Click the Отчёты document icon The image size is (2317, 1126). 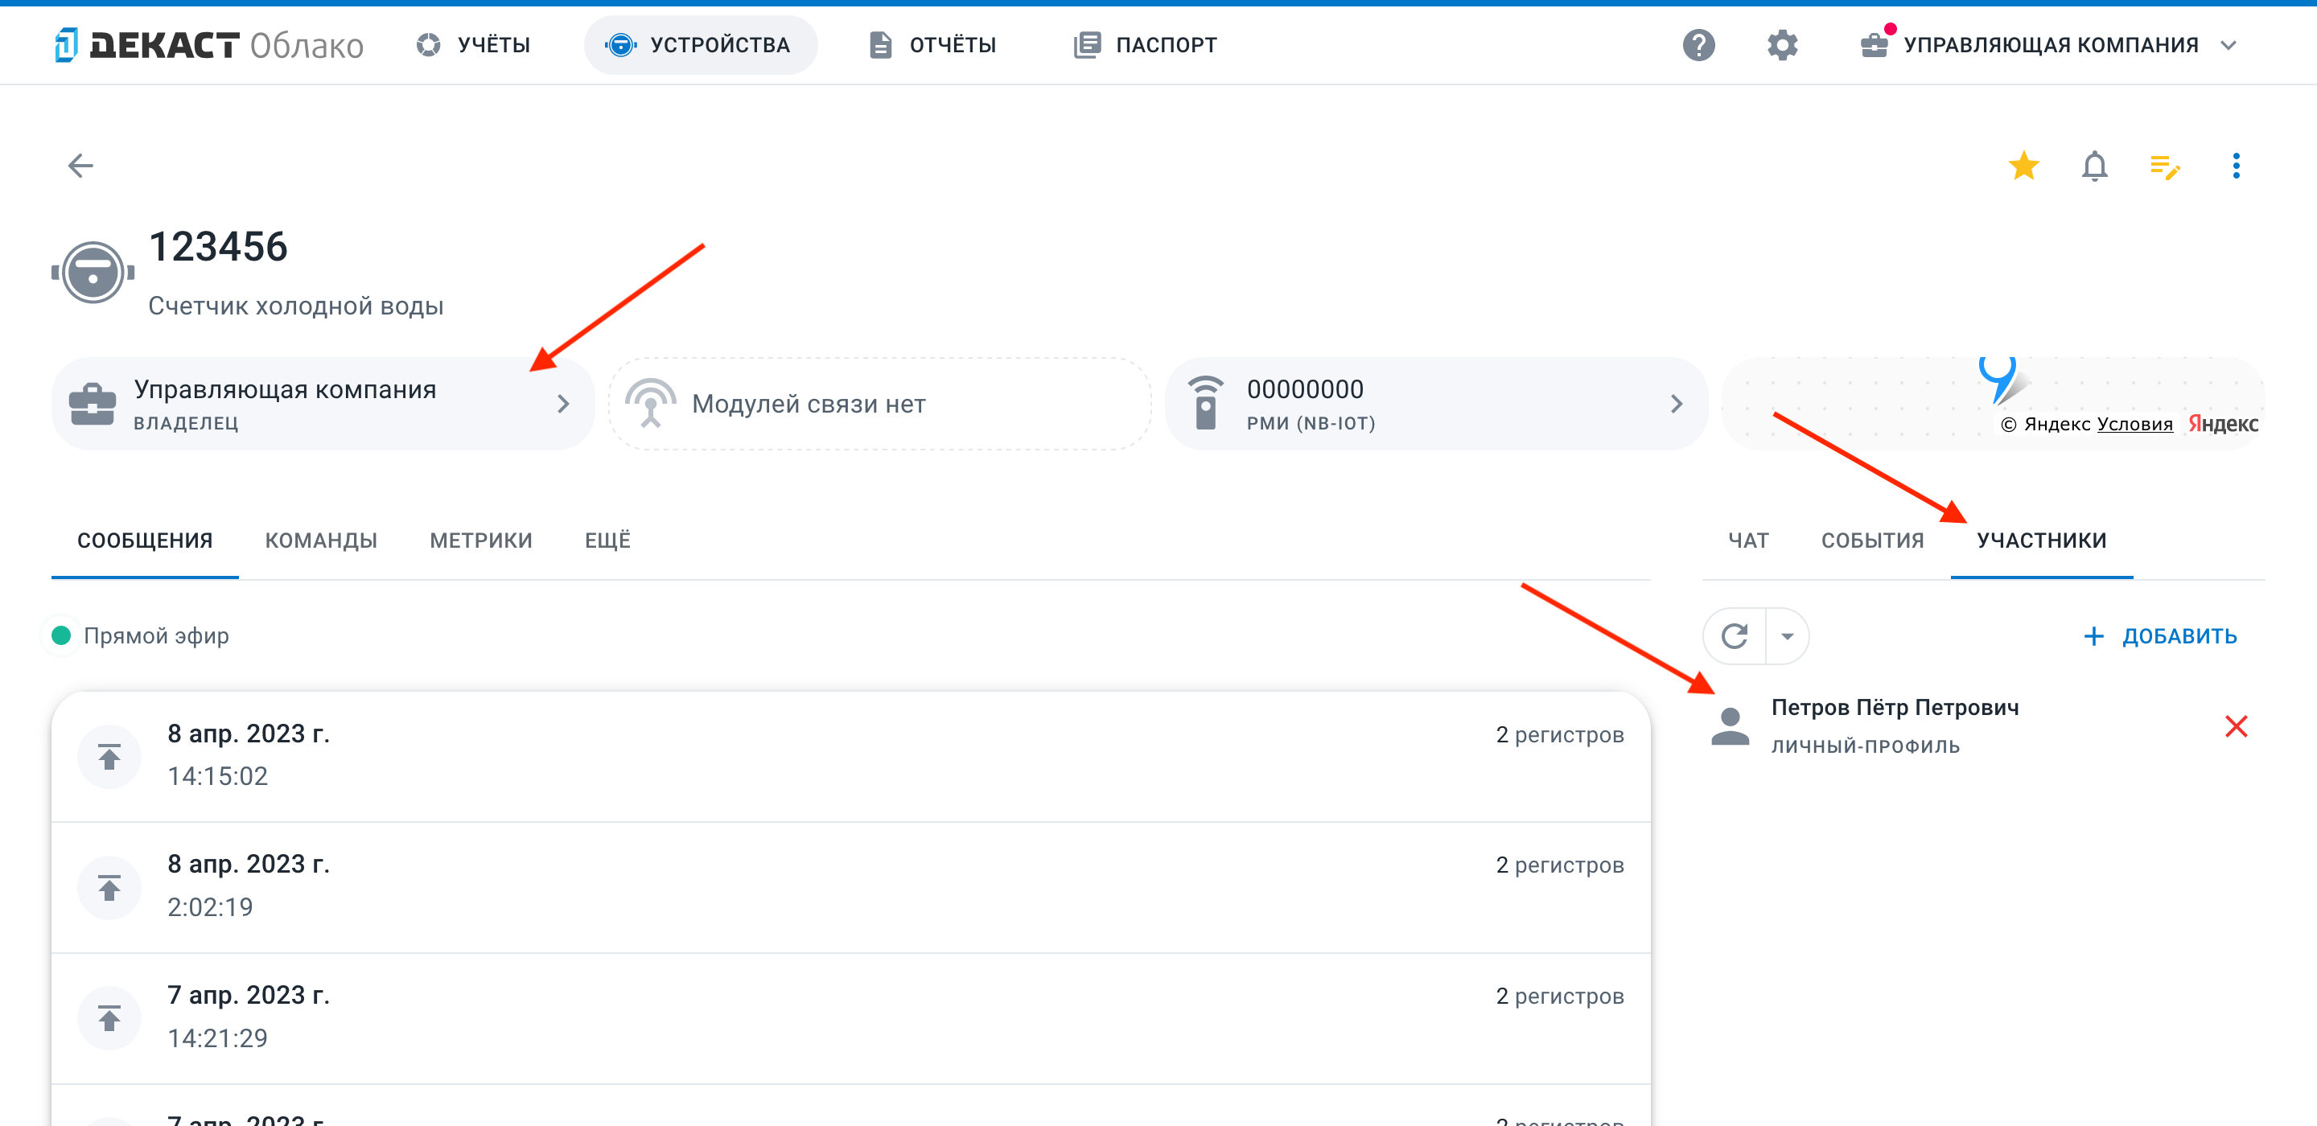[881, 45]
